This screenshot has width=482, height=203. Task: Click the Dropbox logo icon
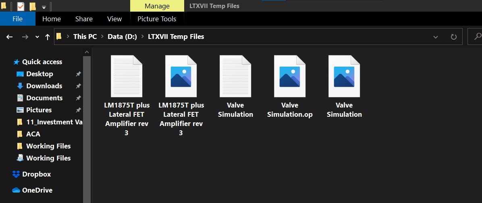(16, 174)
